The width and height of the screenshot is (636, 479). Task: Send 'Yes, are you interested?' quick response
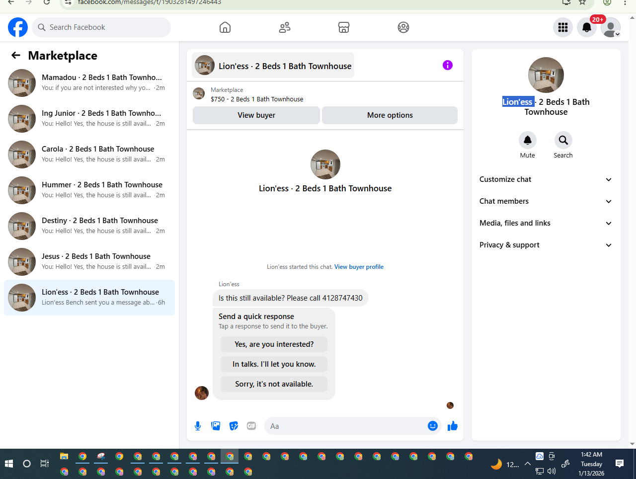pyautogui.click(x=274, y=344)
